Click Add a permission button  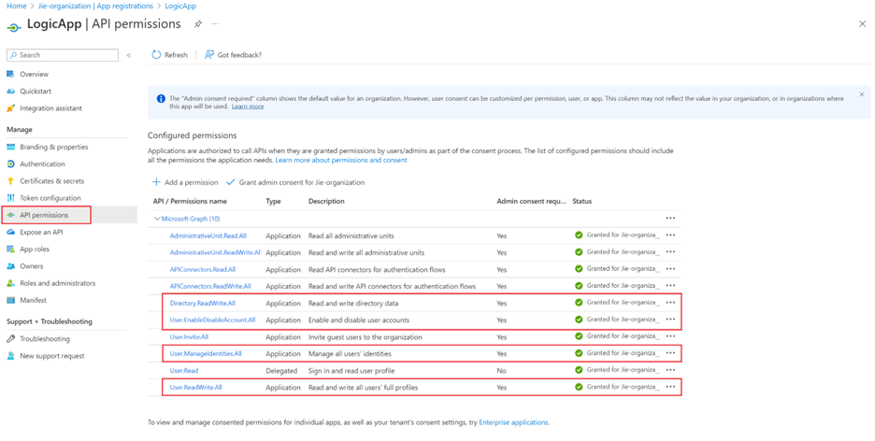point(185,182)
